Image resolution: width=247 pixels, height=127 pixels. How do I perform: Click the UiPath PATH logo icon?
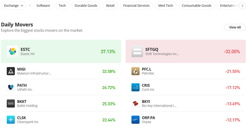point(11,87)
